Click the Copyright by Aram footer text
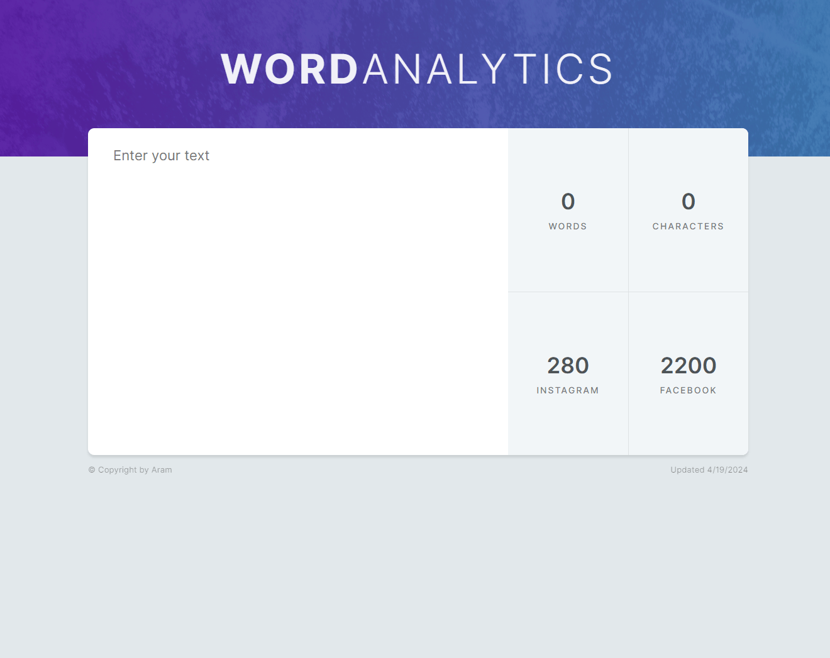This screenshot has height=658, width=830. (x=131, y=470)
